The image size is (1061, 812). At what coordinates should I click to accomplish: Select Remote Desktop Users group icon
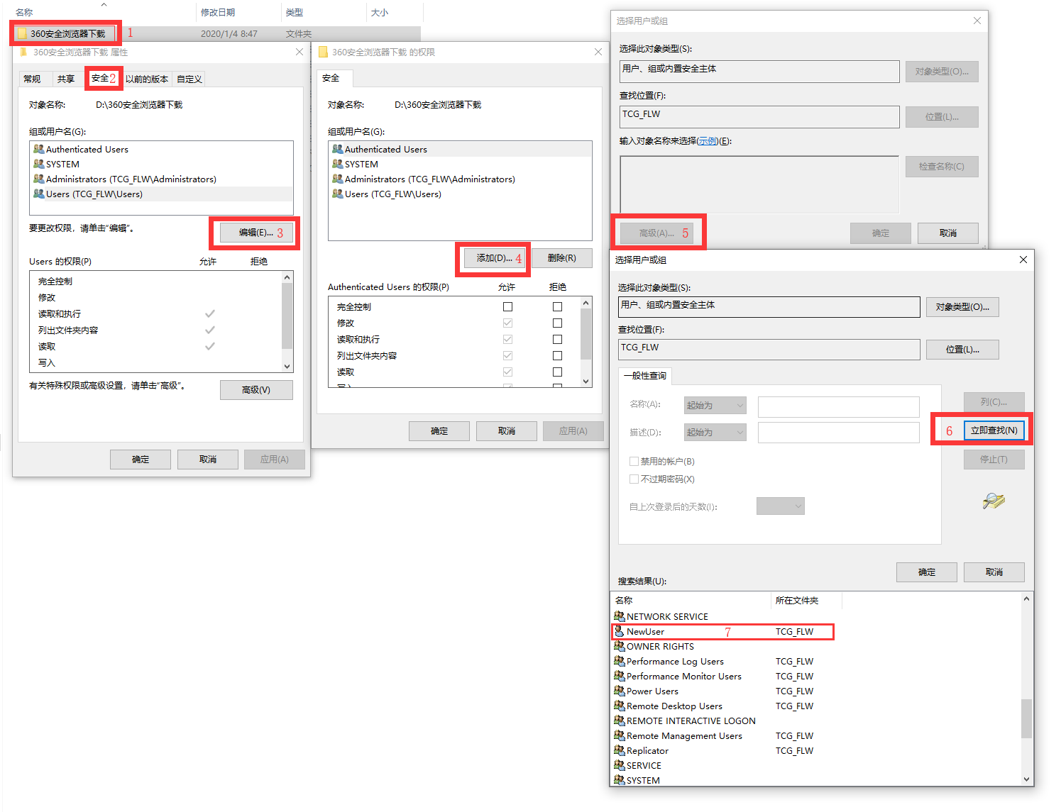[x=620, y=706]
